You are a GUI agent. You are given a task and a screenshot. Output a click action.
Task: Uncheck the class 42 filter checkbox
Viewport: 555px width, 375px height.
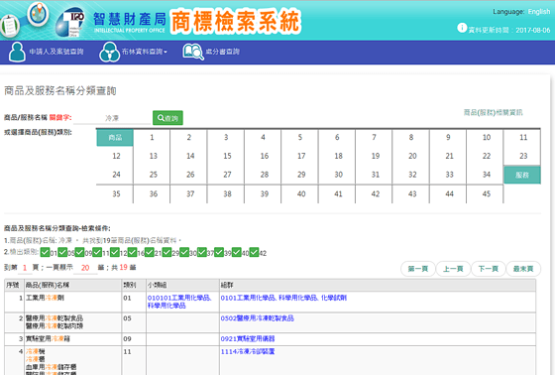coord(254,252)
